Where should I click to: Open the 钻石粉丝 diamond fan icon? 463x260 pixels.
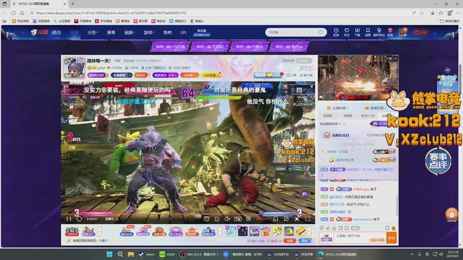coord(175,232)
